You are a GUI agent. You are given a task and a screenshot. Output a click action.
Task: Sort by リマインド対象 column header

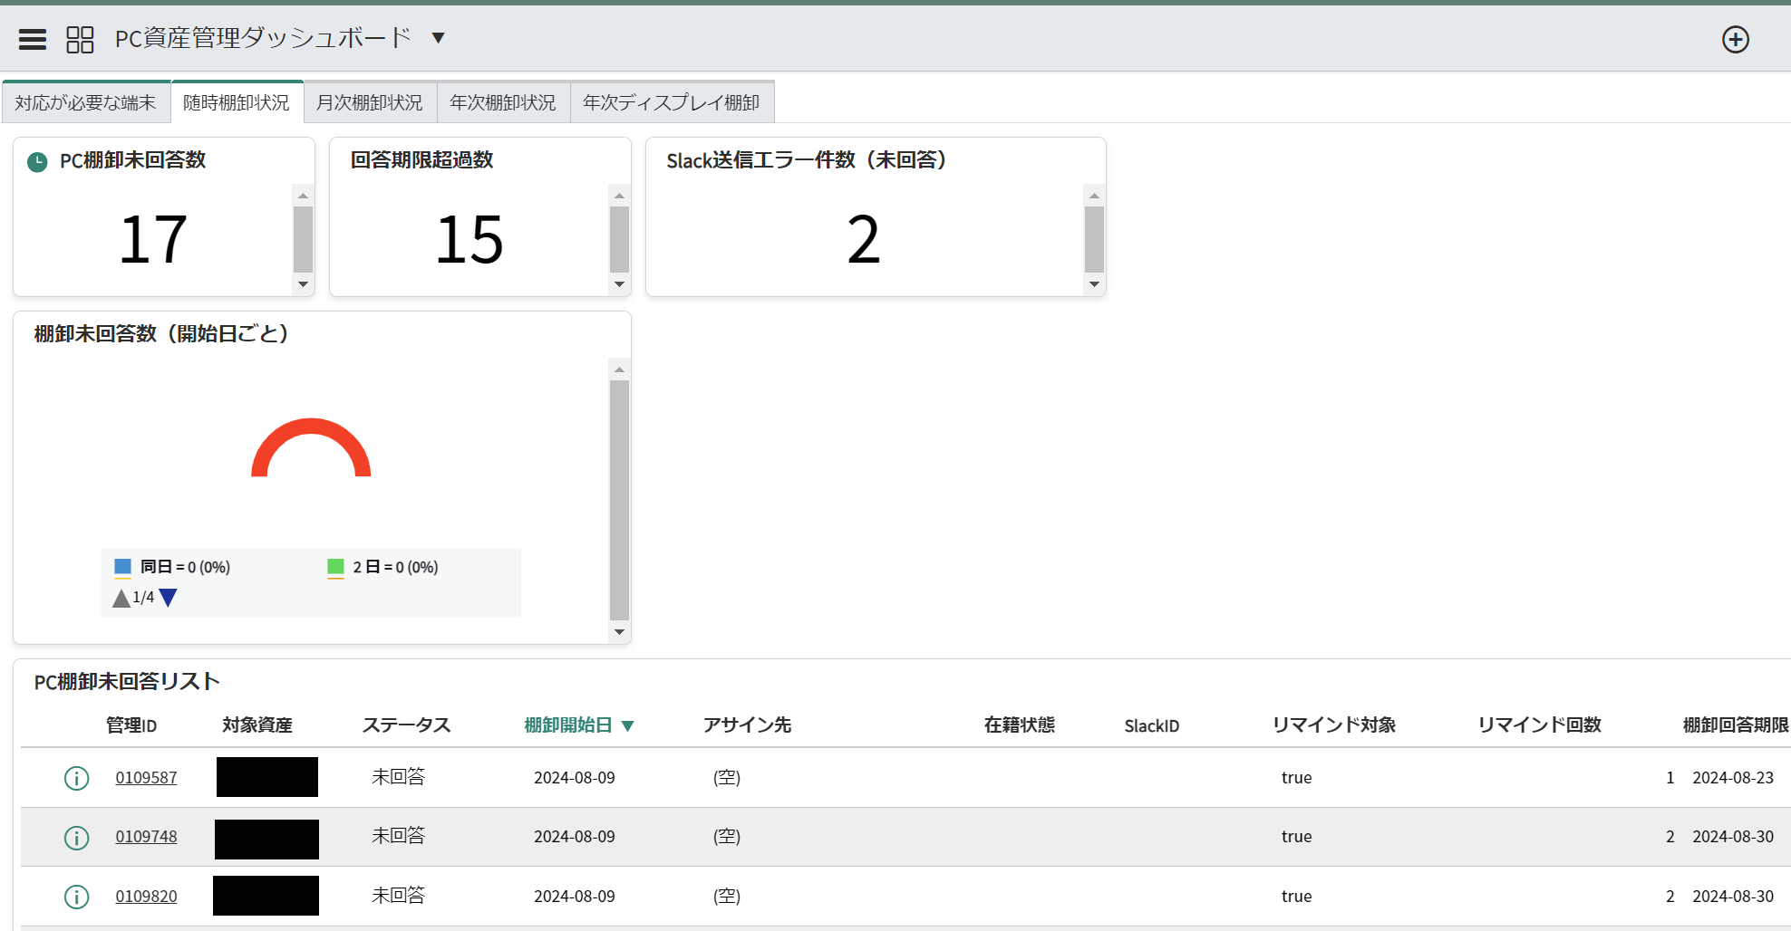1334,725
